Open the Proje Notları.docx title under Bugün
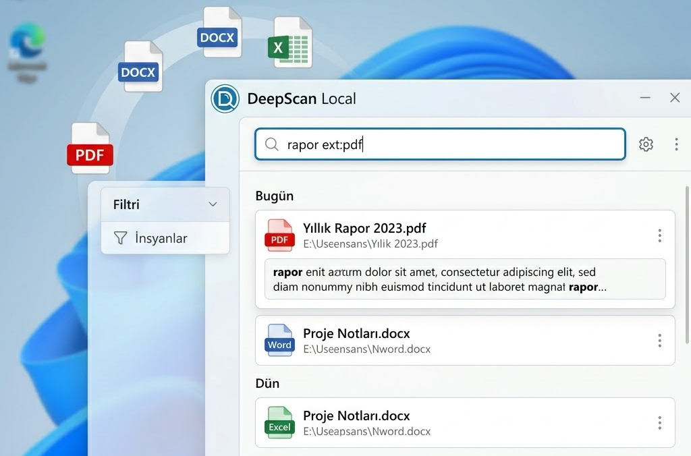691x456 pixels. pos(356,333)
